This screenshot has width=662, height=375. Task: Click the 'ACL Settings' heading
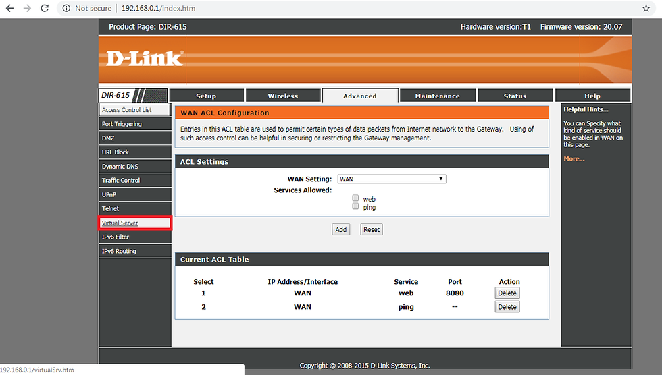click(204, 162)
